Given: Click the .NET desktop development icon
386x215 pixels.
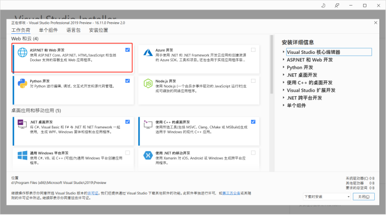Looking at the screenshot, I should tap(22, 124).
